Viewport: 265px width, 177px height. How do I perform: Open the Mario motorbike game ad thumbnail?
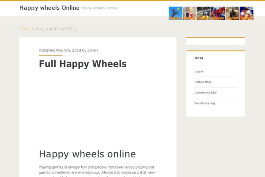[175, 13]
